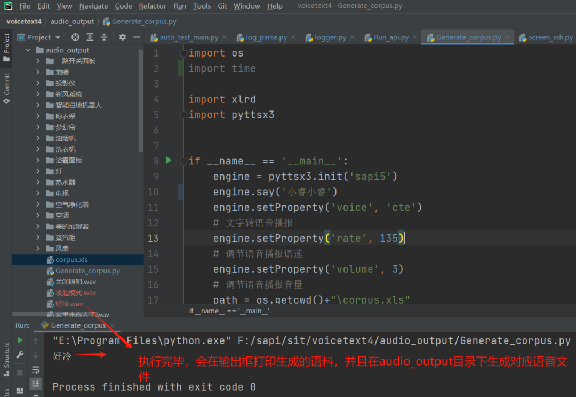The width and height of the screenshot is (576, 397).
Task: Click scroll to end icon in Run console
Action: 36,384
